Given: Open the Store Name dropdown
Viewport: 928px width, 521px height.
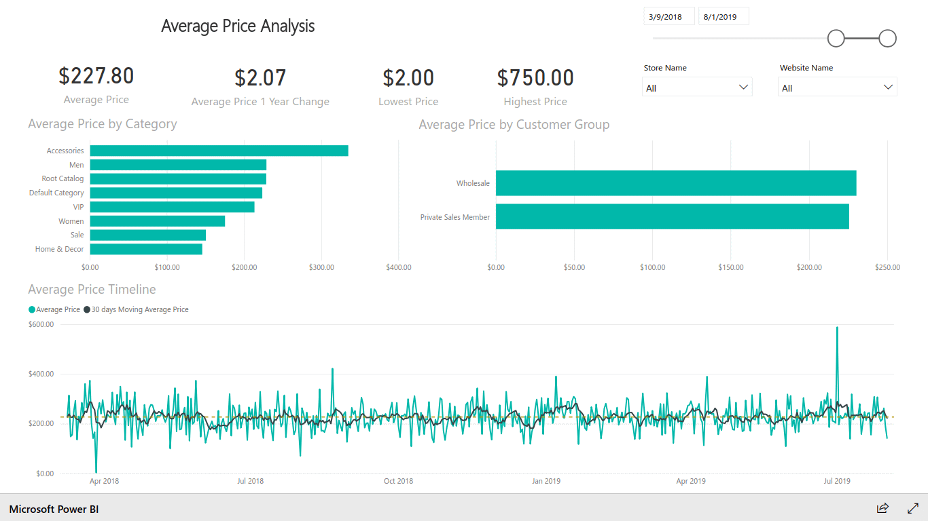Looking at the screenshot, I should [697, 87].
